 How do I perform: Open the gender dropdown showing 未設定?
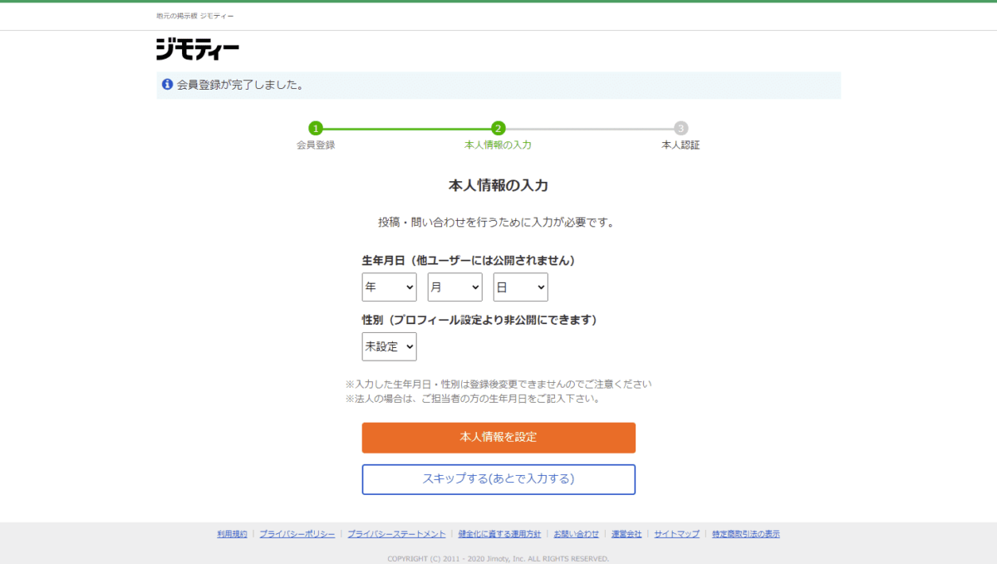pyautogui.click(x=389, y=346)
